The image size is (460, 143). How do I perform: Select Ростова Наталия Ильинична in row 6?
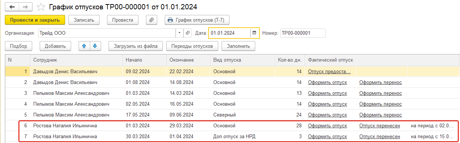click(65, 125)
